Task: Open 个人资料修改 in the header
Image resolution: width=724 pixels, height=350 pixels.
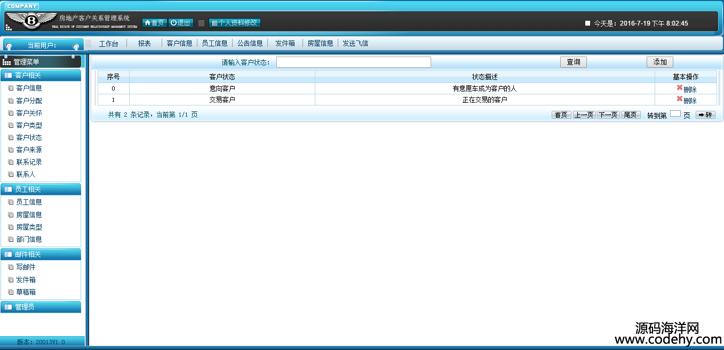Action: (235, 23)
